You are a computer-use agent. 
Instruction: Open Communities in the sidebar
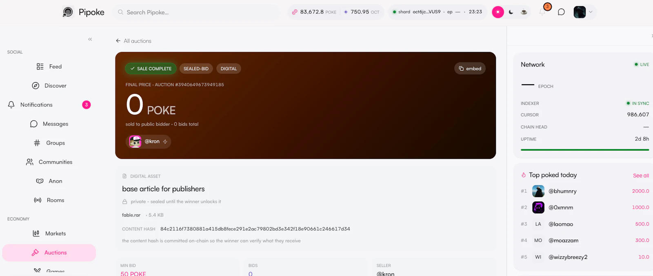coord(49,162)
